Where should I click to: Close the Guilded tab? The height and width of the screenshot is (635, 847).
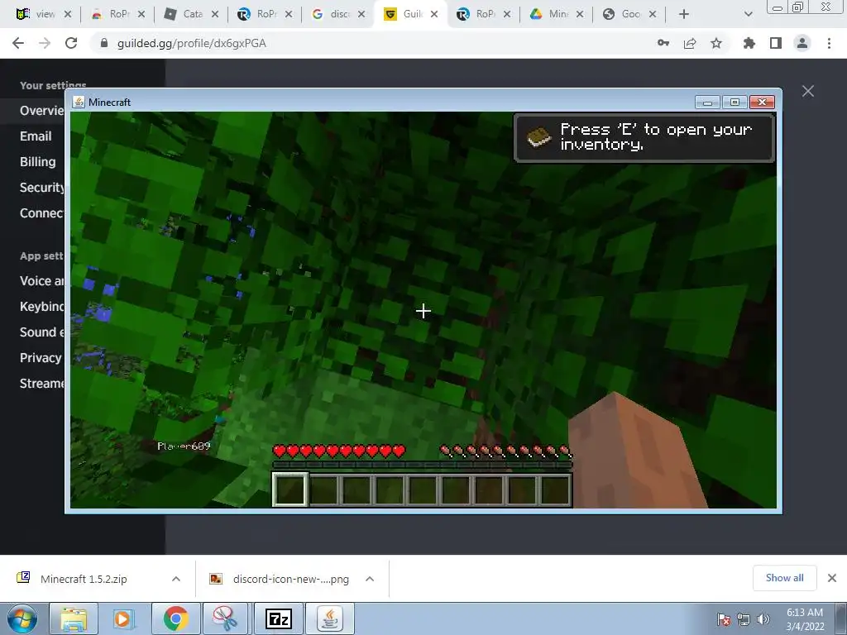pos(434,15)
